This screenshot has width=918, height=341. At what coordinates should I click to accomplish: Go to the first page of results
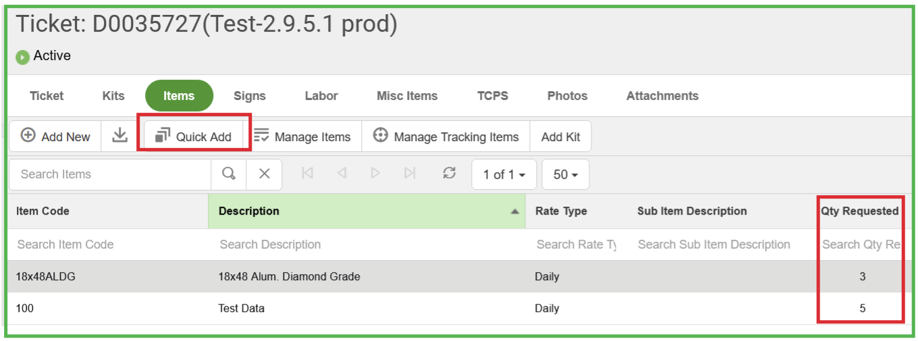pyautogui.click(x=307, y=174)
